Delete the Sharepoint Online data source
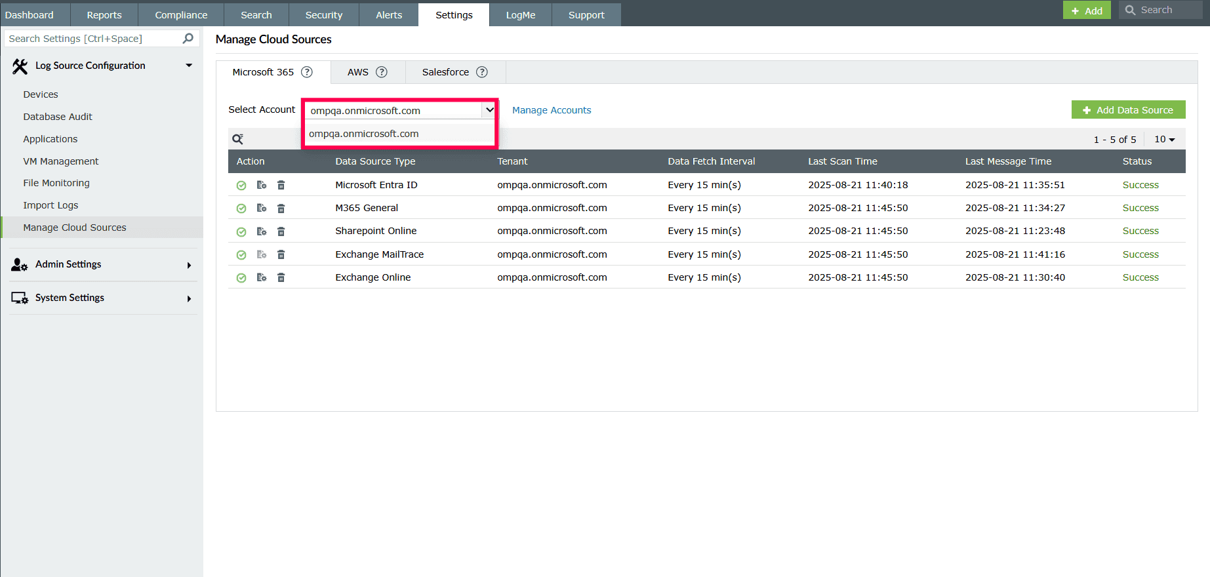Viewport: 1210px width, 577px height. click(281, 231)
